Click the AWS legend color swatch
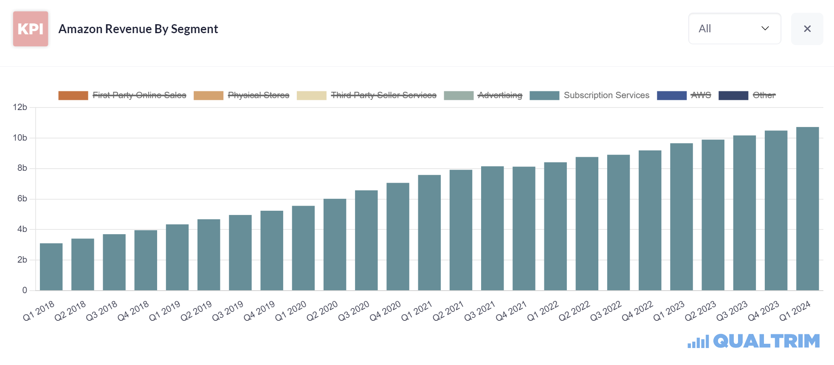The image size is (834, 365). (x=672, y=96)
